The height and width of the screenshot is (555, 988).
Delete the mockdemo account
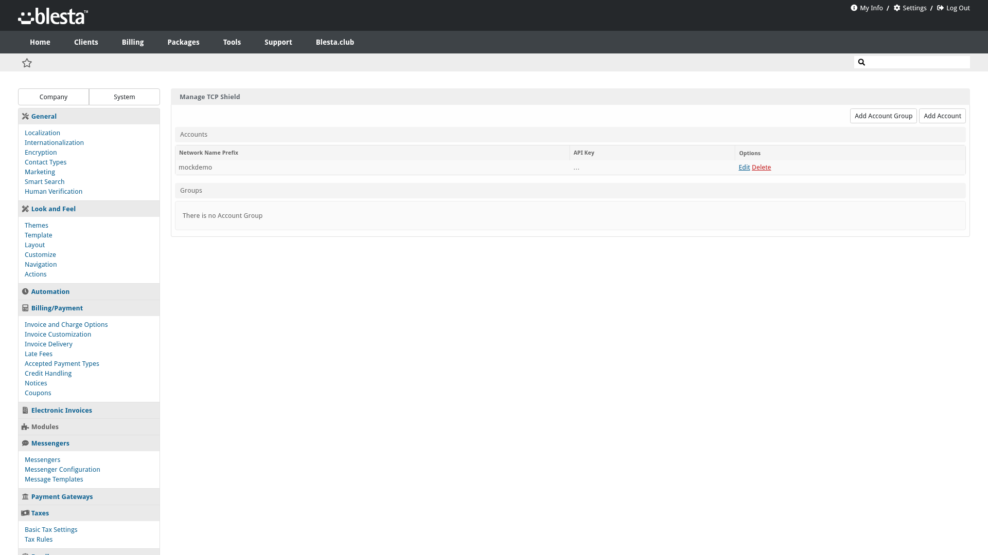point(761,167)
